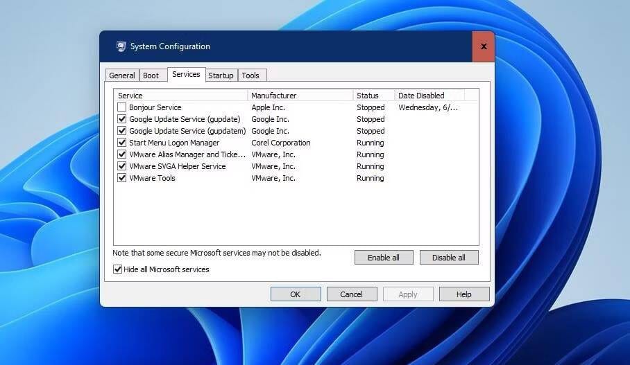Switch to the General tab
Viewport: 630px width, 365px height.
[122, 75]
